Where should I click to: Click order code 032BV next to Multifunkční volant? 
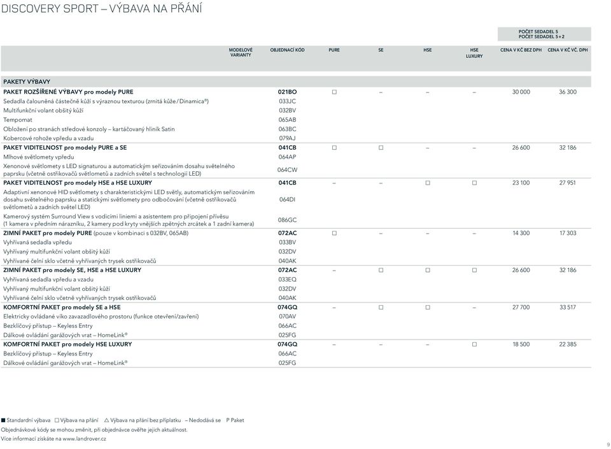287,111
